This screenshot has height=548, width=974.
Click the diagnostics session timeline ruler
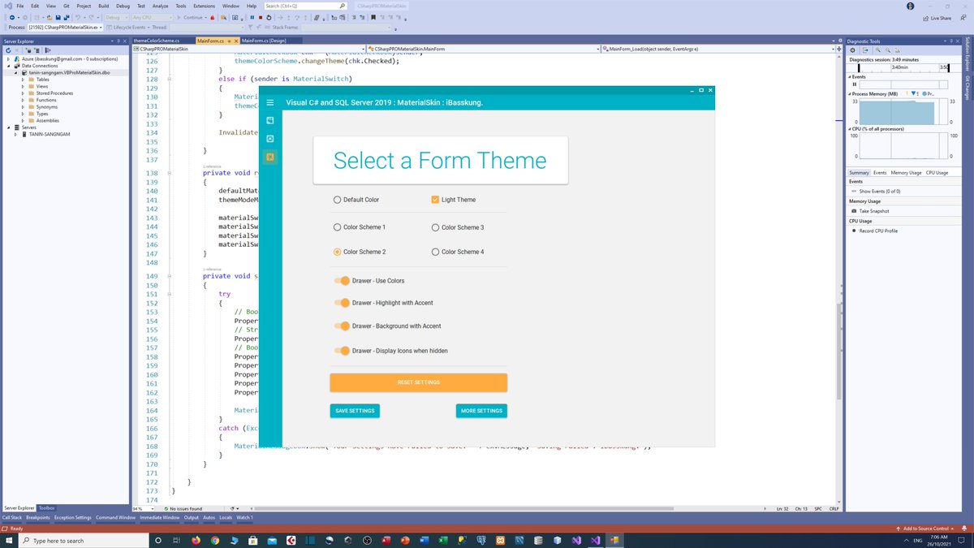903,67
